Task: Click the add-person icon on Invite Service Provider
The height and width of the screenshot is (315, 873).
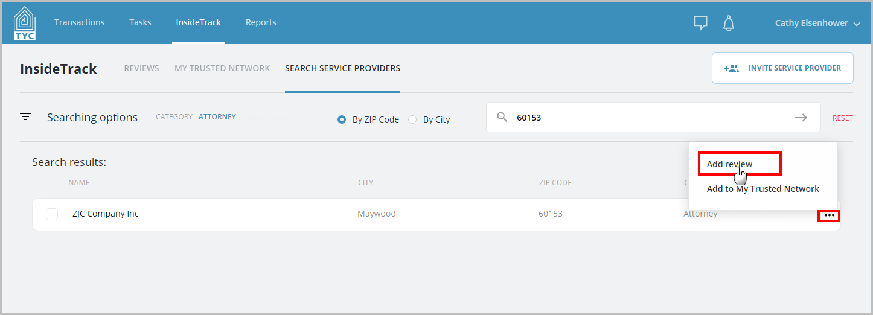Action: pyautogui.click(x=731, y=68)
